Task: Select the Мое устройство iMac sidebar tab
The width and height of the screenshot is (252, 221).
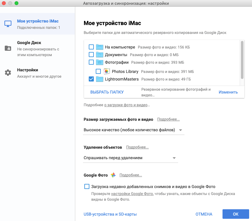Action: [x=37, y=24]
